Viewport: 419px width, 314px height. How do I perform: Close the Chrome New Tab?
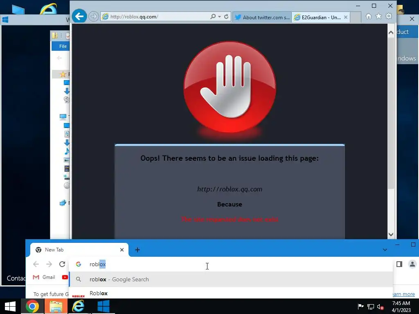pos(122,250)
